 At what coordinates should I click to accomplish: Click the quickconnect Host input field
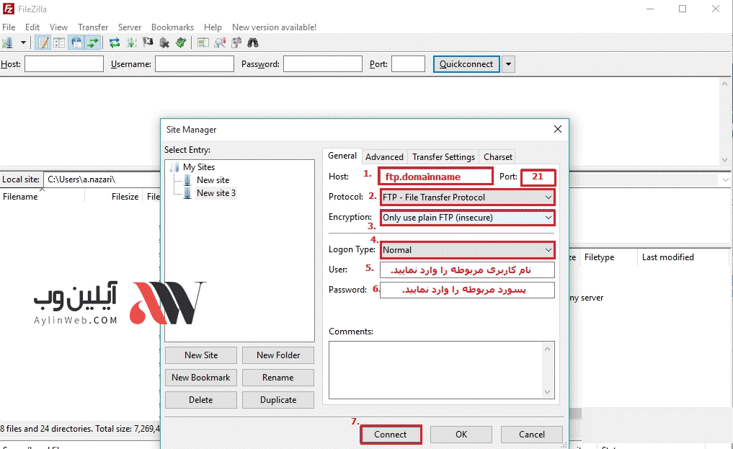point(64,64)
